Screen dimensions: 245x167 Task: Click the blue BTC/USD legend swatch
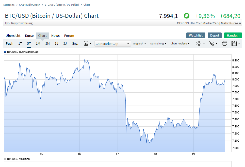5,52
